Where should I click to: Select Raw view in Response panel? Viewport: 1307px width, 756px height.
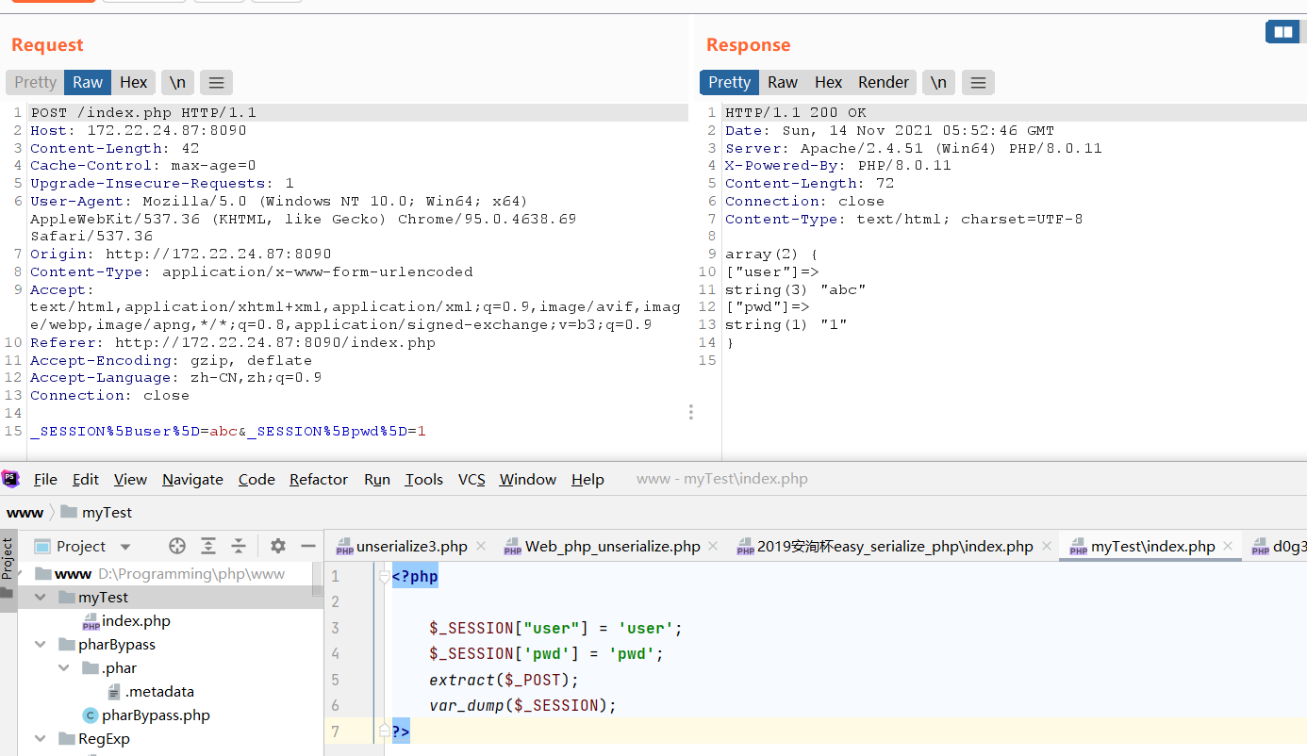(x=782, y=83)
